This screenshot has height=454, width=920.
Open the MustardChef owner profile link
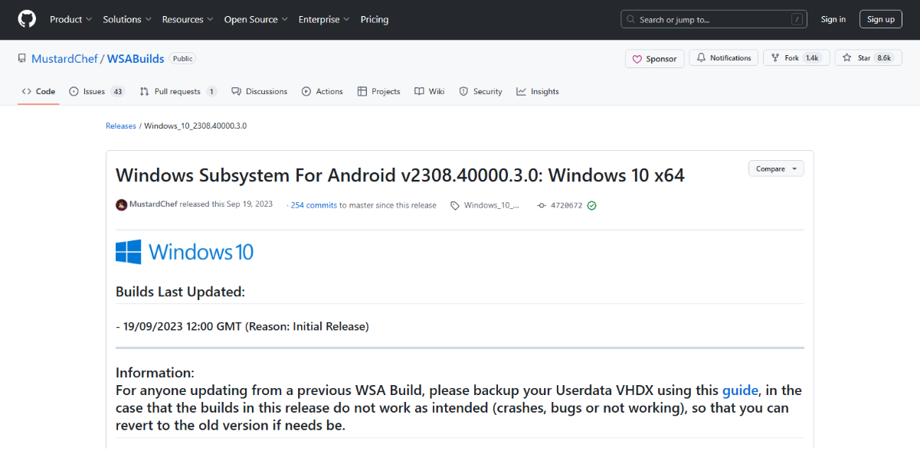point(64,58)
